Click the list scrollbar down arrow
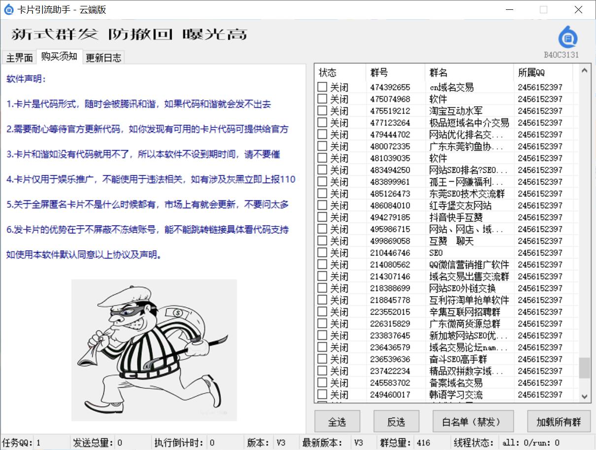Image resolution: width=596 pixels, height=450 pixels. click(584, 396)
